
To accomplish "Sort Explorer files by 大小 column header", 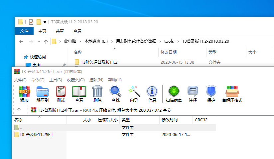I will pyautogui.click(x=259, y=52).
